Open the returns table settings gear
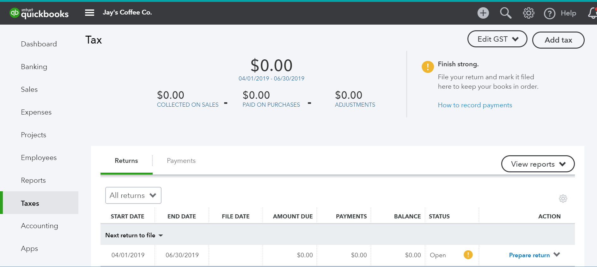597x267 pixels. (563, 199)
